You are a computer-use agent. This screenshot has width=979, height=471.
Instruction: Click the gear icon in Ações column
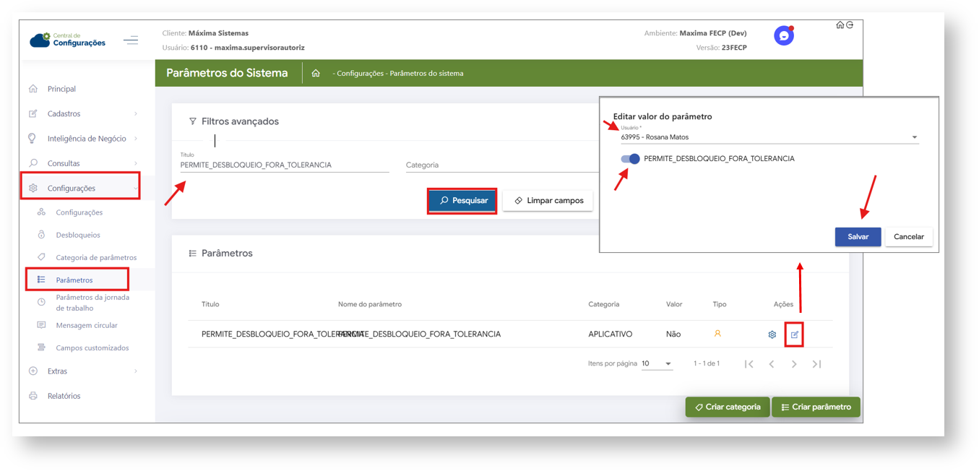[x=772, y=334]
